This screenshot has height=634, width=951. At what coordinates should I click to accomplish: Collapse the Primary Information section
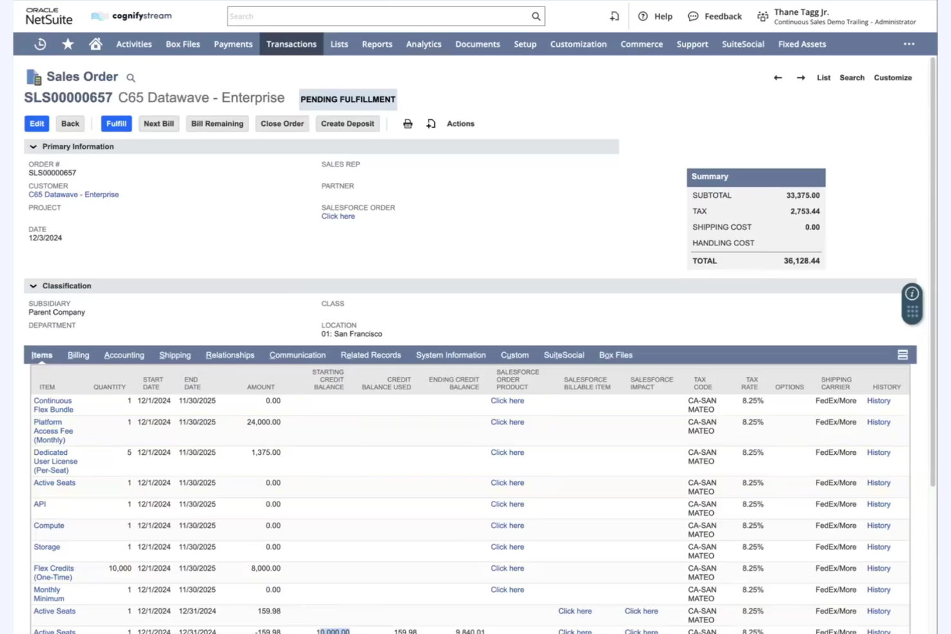(x=33, y=146)
